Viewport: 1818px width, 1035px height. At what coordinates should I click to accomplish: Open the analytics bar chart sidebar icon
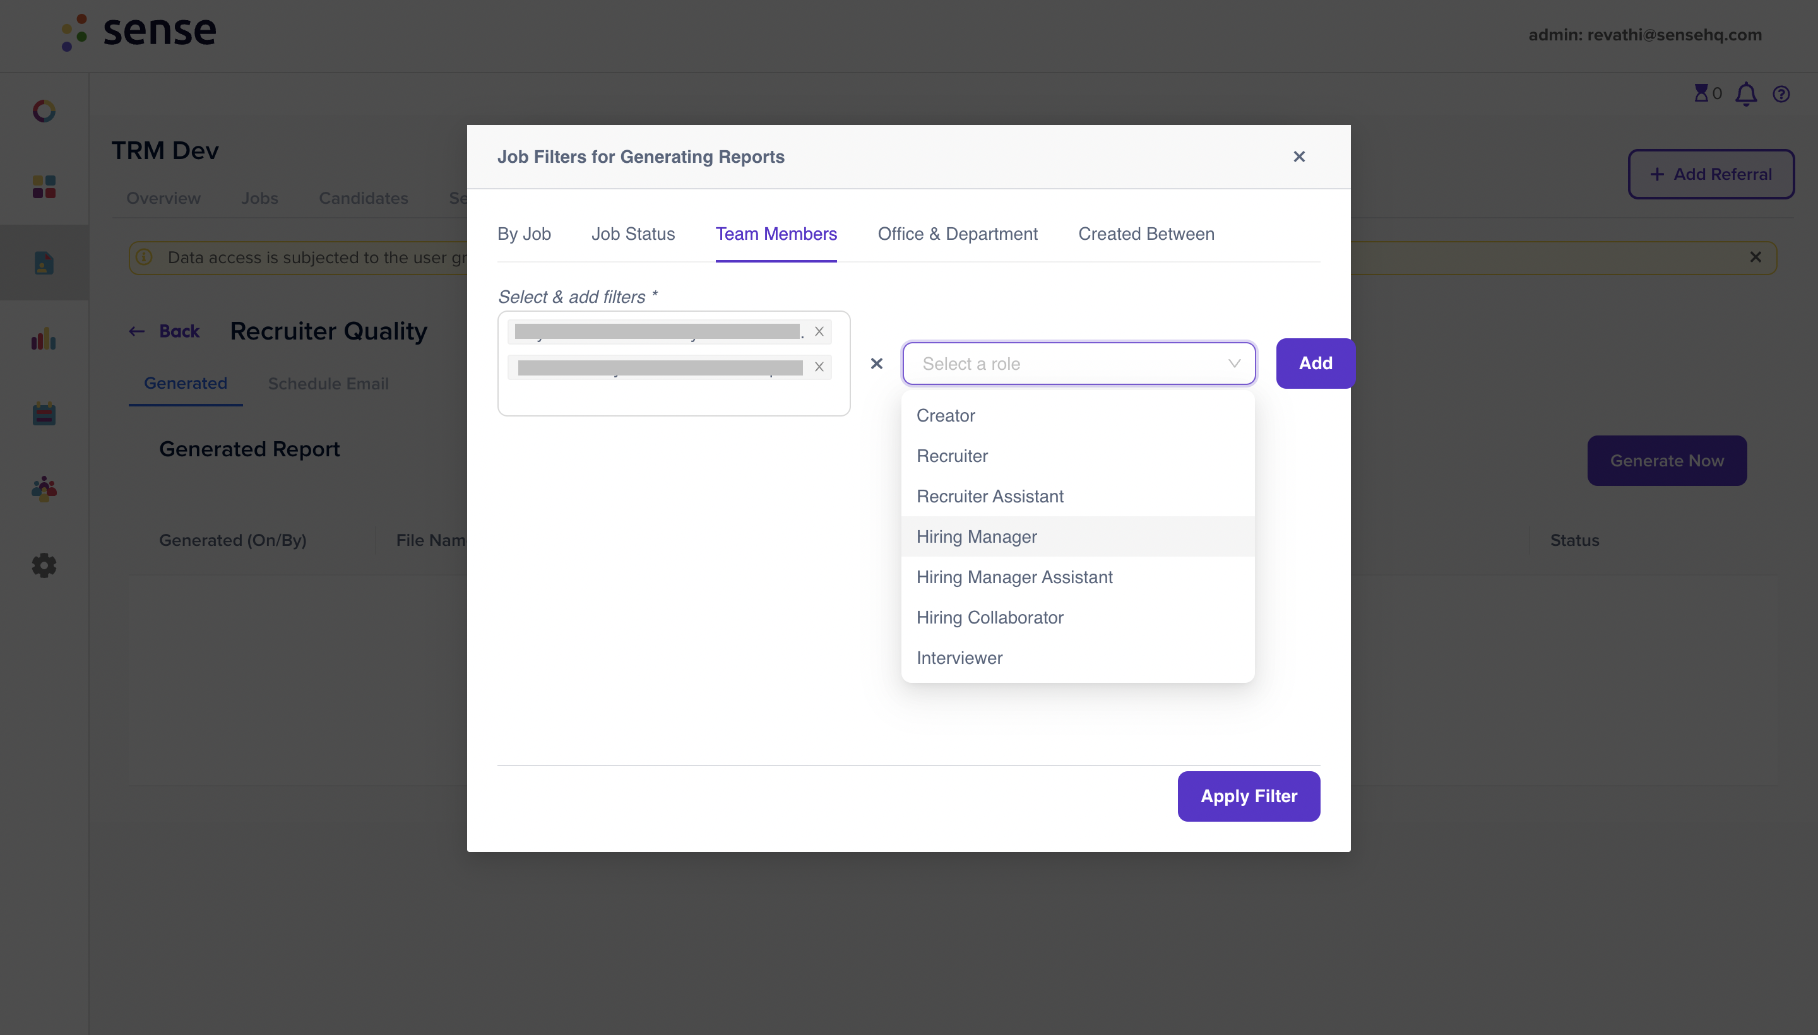pyautogui.click(x=44, y=338)
